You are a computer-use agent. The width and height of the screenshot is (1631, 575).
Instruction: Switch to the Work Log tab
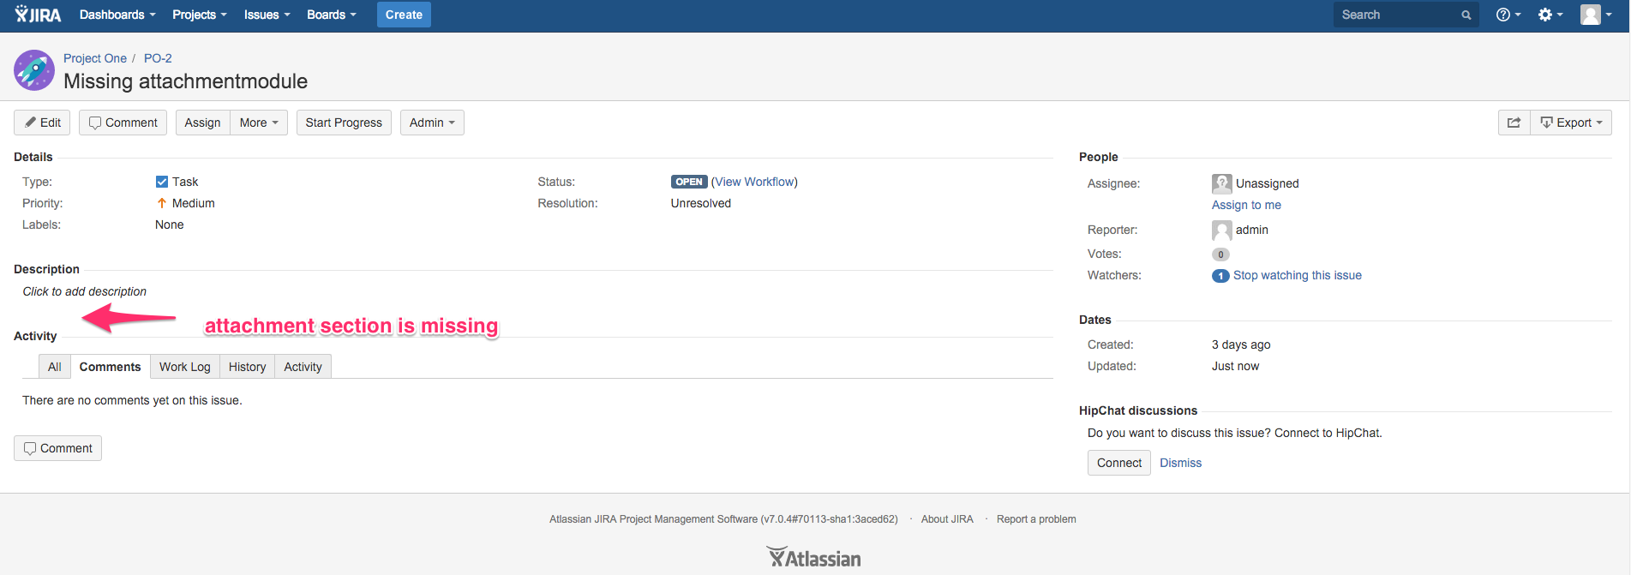tap(185, 367)
